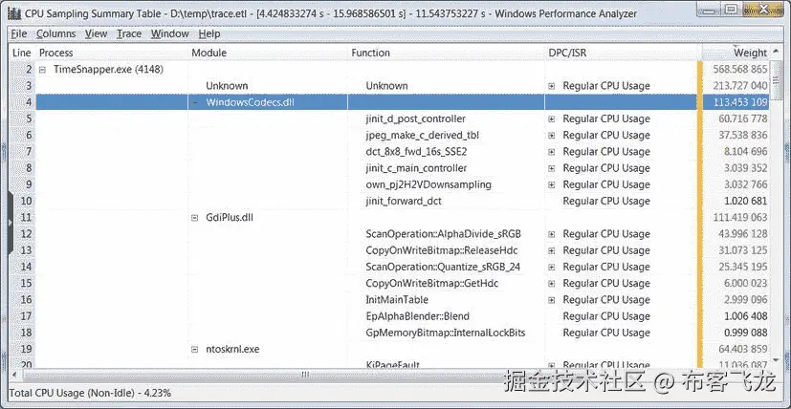
Task: Click the horizontal scrollbar left arrow
Action: (x=15, y=375)
